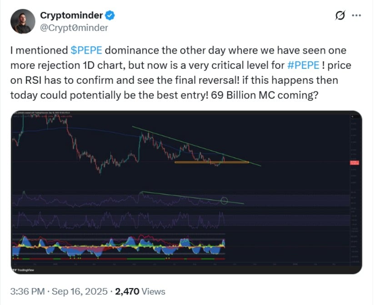Click the red-green signal strip under the oscillator

119,259
